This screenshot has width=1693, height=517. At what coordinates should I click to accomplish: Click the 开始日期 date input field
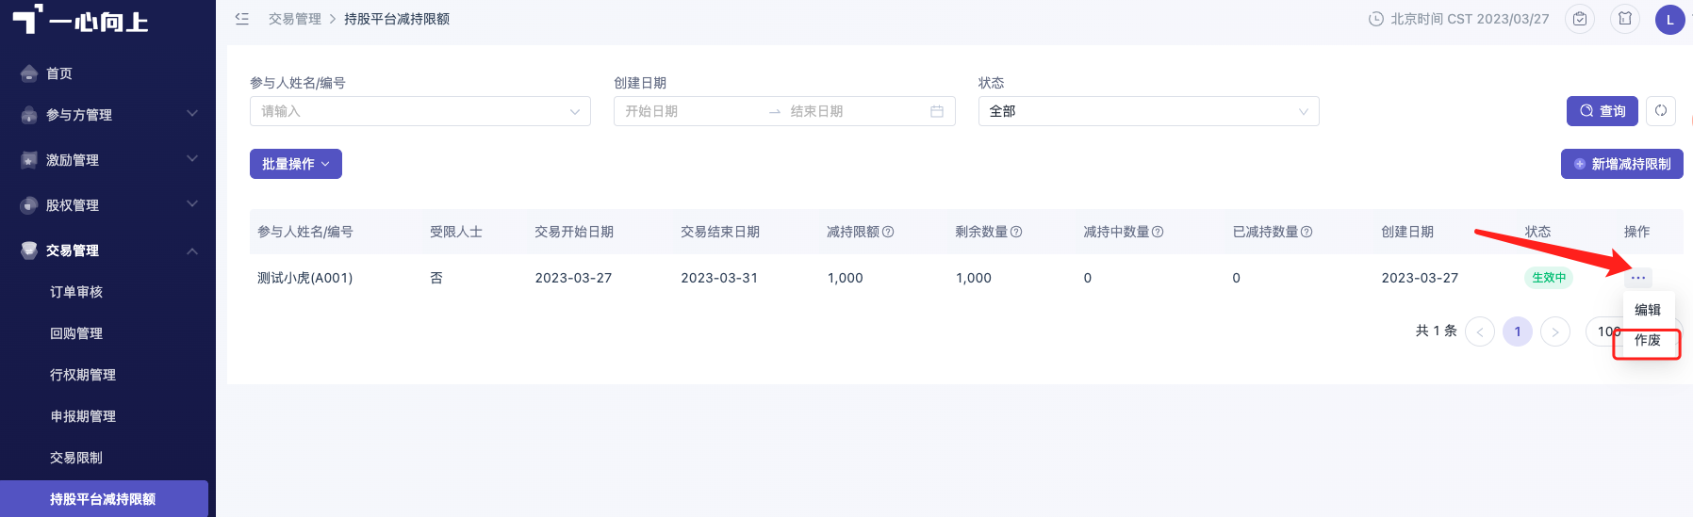tap(688, 111)
